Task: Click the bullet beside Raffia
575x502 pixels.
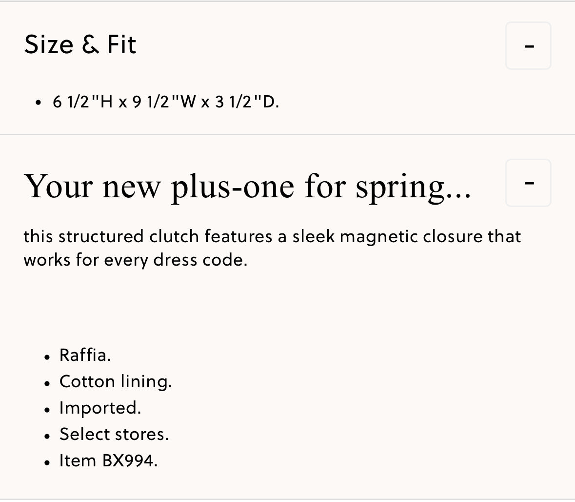Action: [x=47, y=357]
